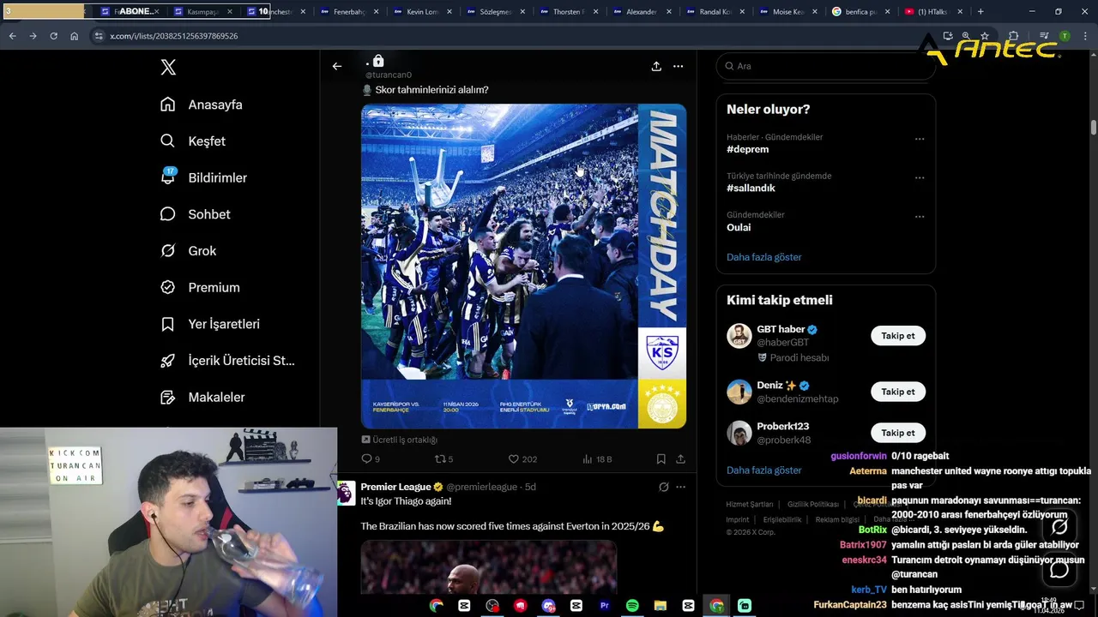Open @premierleague handle link
The height and width of the screenshot is (617, 1098).
tap(481, 487)
